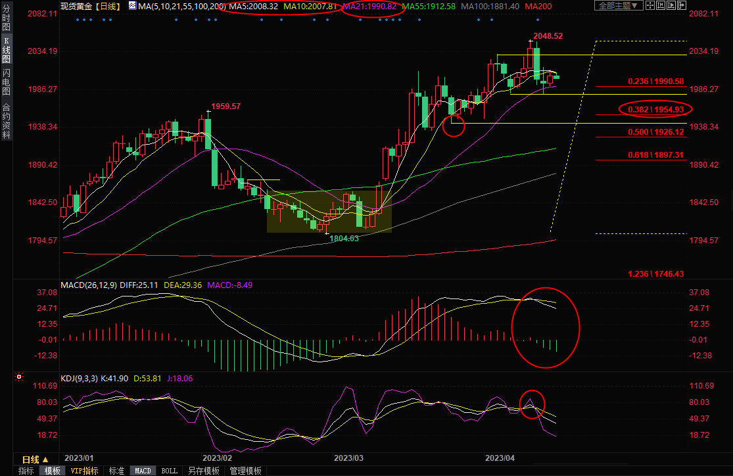The width and height of the screenshot is (733, 476).
Task: Switch to 分时图 view in sidebar
Action: coord(6,18)
